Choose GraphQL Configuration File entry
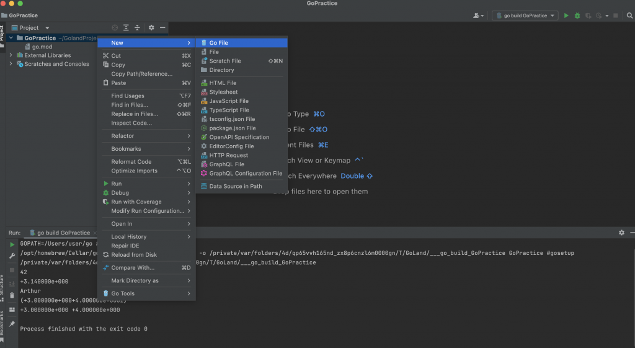Viewport: 635px width, 348px height. pyautogui.click(x=241, y=174)
